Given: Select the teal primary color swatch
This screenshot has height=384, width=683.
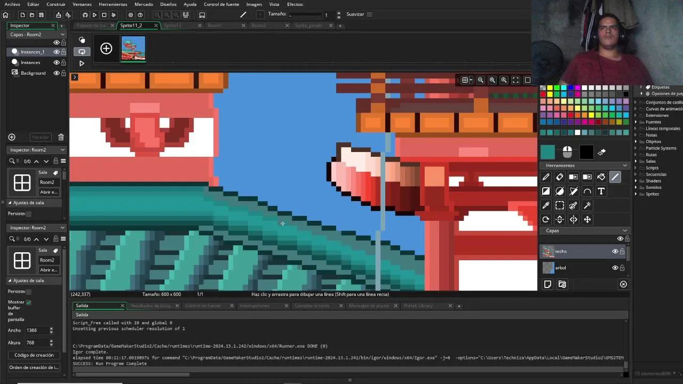Looking at the screenshot, I should [x=547, y=152].
